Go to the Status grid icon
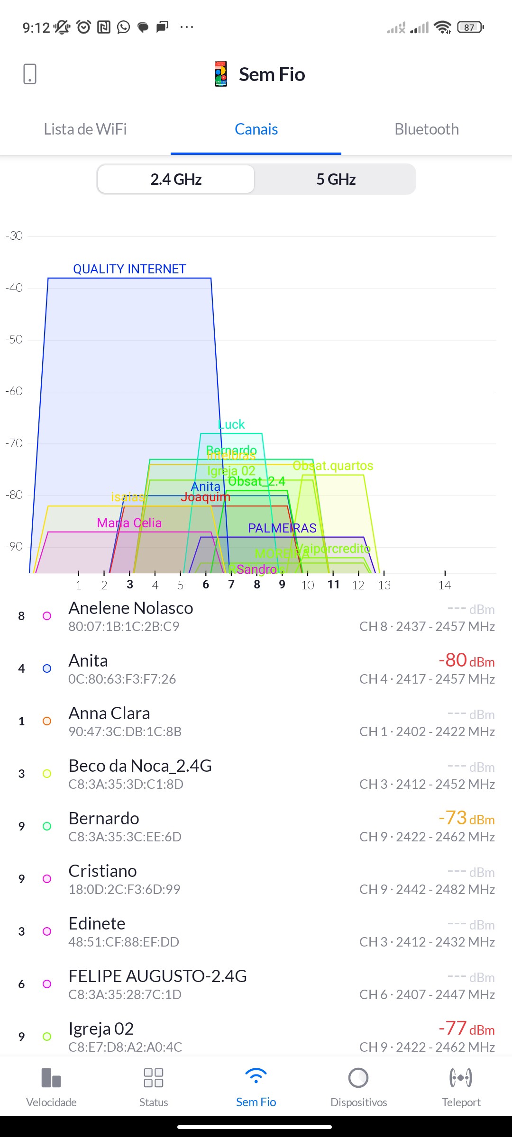 (x=154, y=1078)
